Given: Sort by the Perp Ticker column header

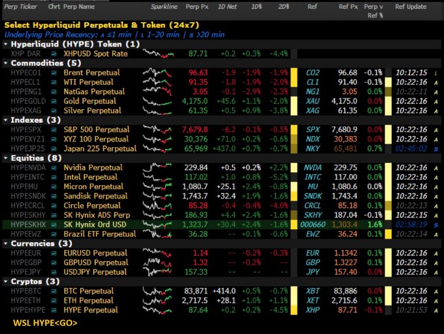Looking at the screenshot, I should pos(20,7).
